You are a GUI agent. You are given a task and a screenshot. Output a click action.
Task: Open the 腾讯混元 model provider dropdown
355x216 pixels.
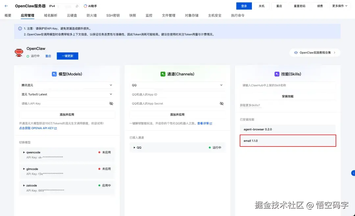pyautogui.click(x=67, y=85)
